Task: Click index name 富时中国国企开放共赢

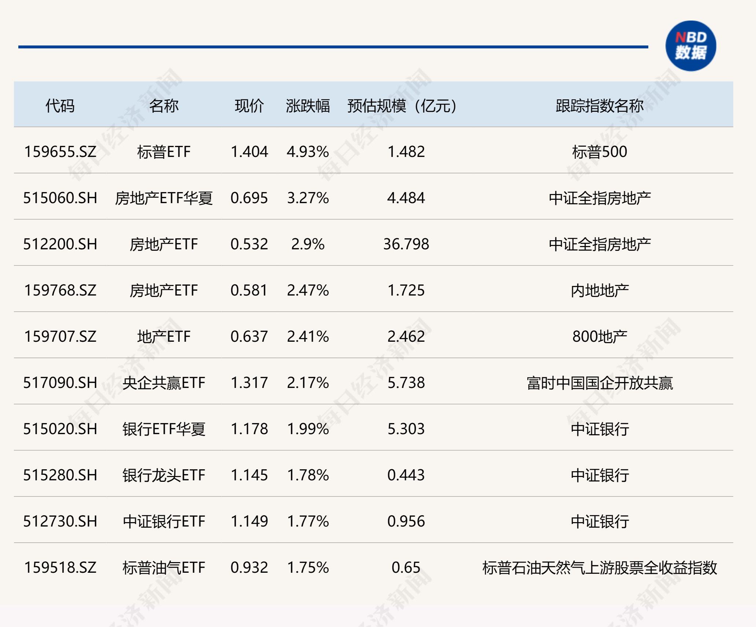Action: pyautogui.click(x=600, y=383)
